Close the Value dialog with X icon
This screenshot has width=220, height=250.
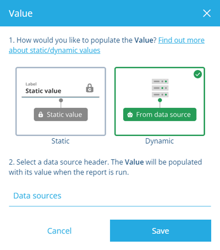tap(207, 13)
